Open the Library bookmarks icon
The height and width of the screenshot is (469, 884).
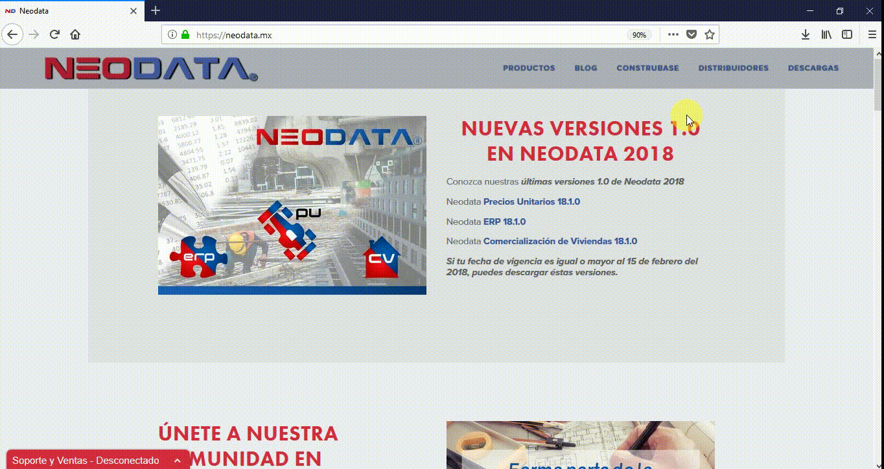[x=826, y=34]
